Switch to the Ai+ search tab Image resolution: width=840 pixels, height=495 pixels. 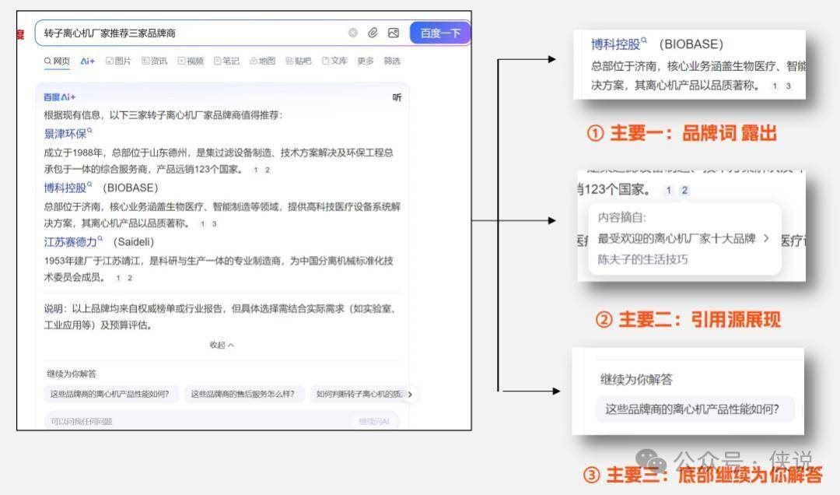click(87, 61)
